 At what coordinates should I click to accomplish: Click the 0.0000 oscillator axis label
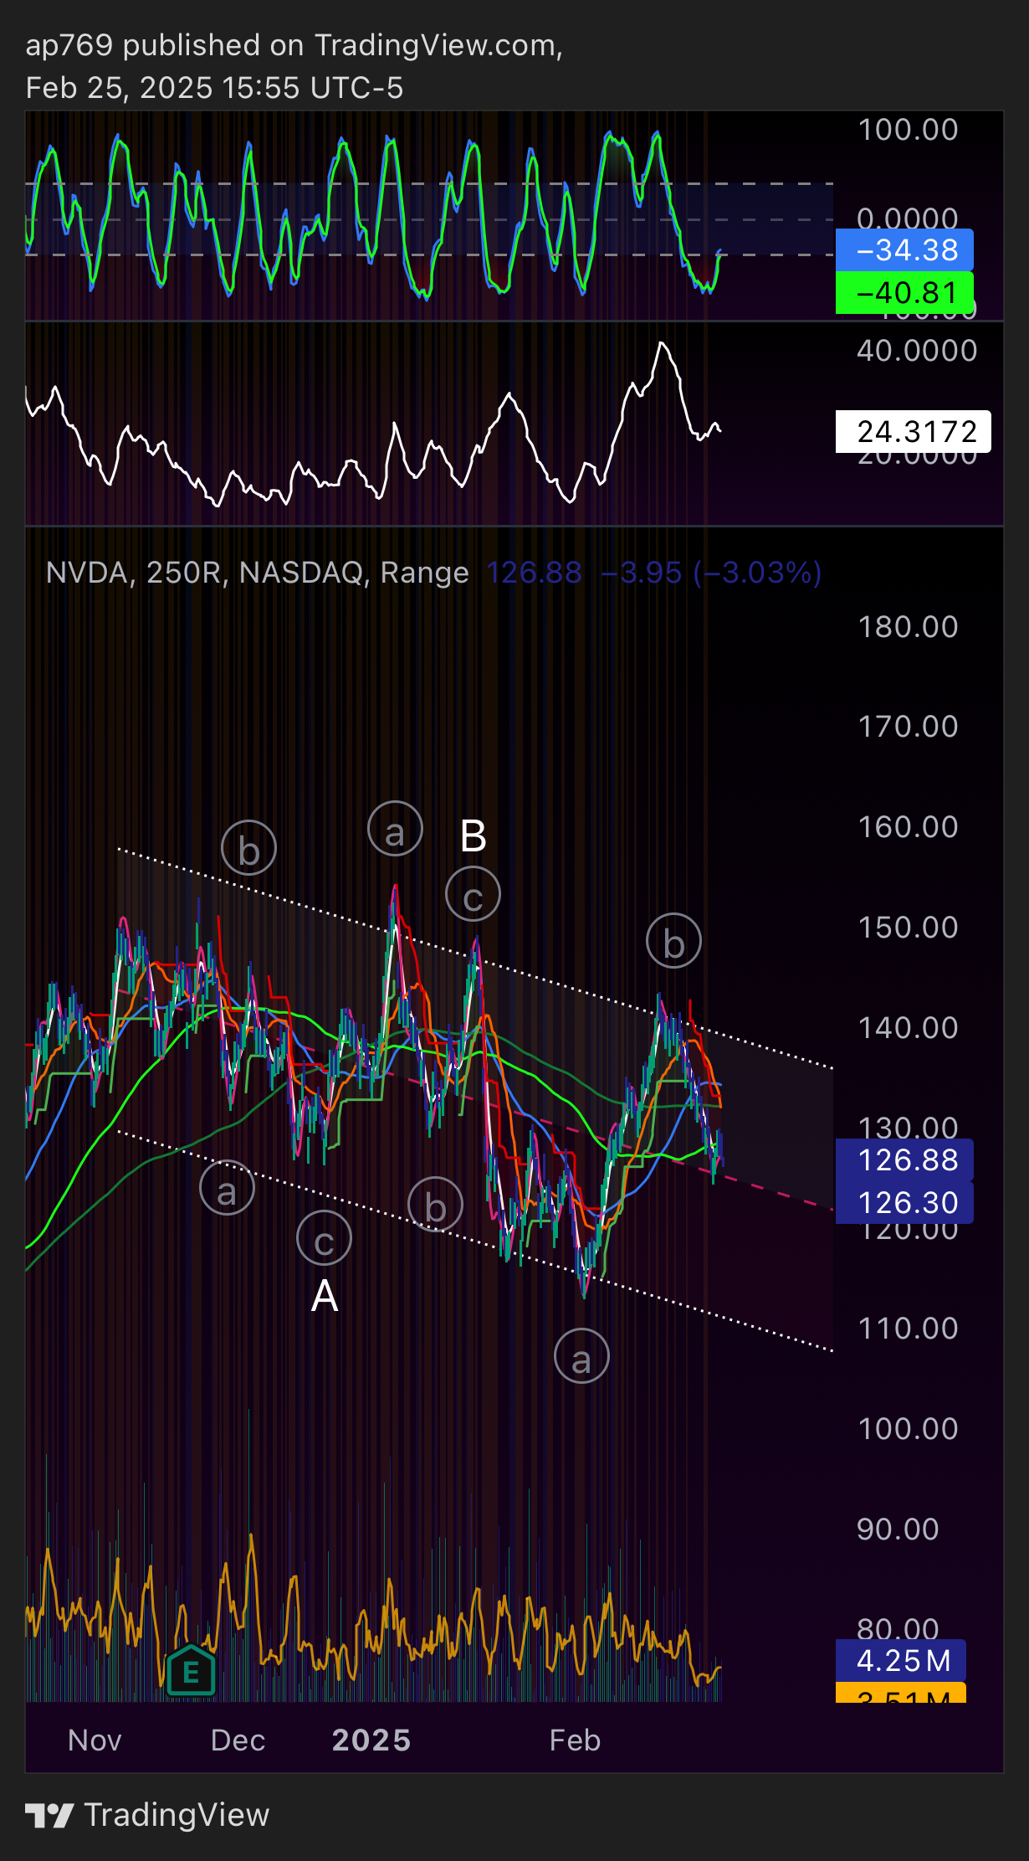pyautogui.click(x=908, y=218)
